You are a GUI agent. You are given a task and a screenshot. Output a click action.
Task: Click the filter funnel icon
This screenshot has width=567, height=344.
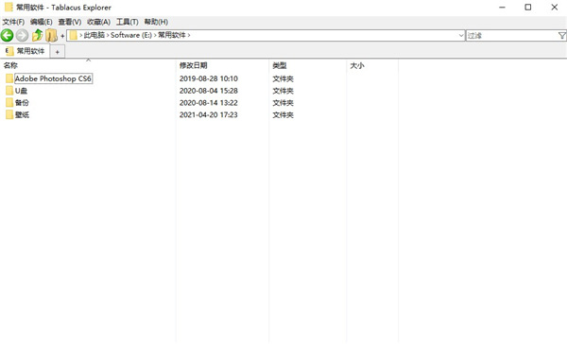562,36
